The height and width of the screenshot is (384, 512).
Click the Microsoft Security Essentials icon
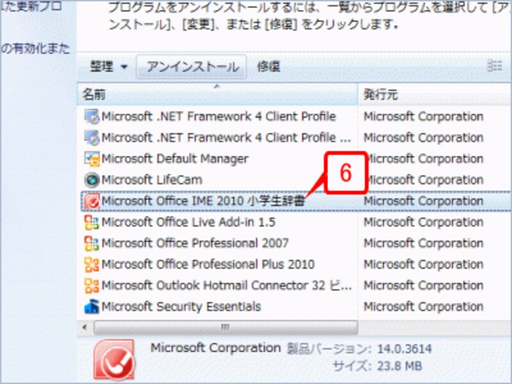click(92, 307)
